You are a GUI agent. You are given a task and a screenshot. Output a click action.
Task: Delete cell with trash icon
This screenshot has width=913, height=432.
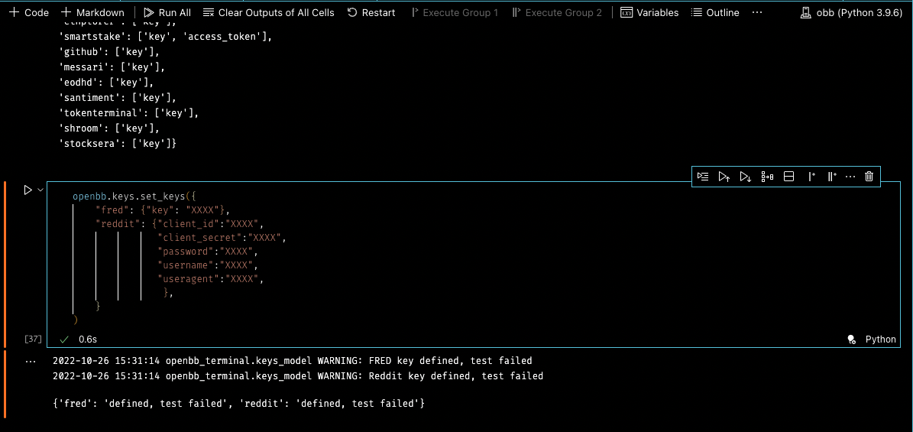coord(869,177)
